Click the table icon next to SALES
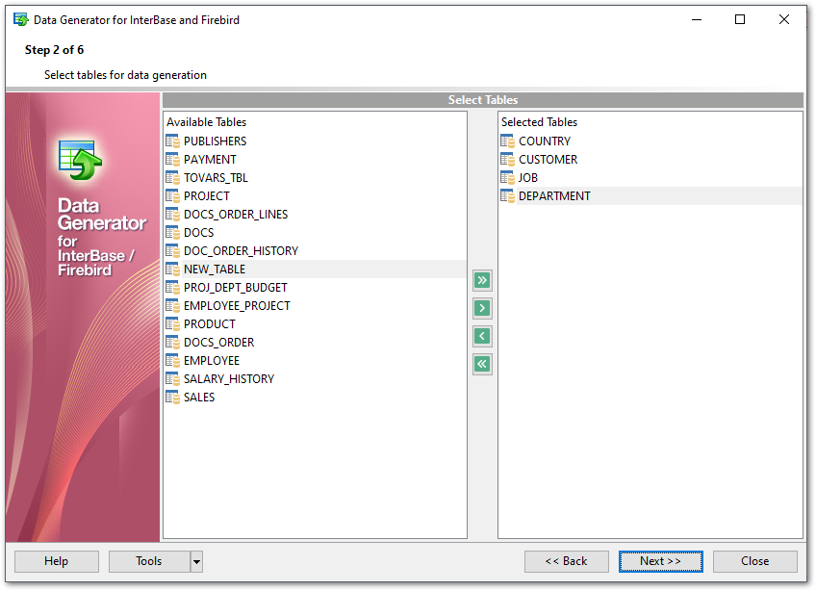This screenshot has width=816, height=591. [x=172, y=398]
